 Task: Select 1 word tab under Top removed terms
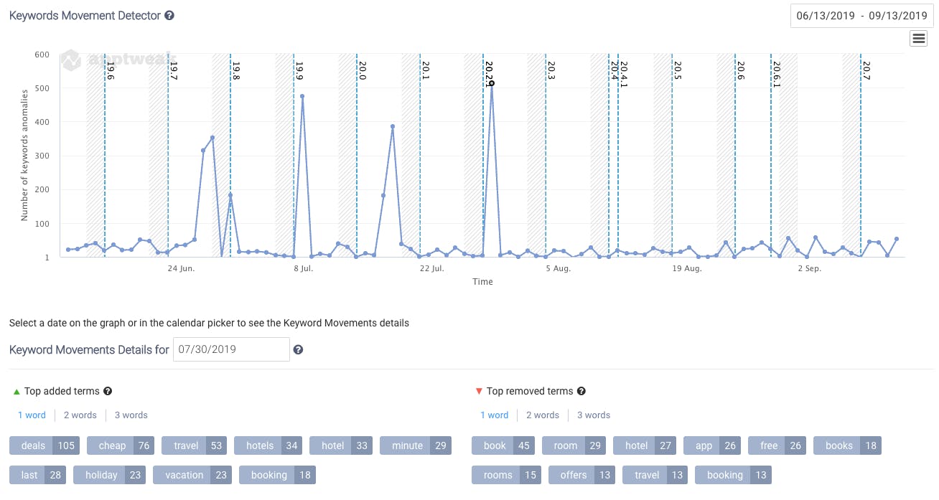(x=494, y=415)
